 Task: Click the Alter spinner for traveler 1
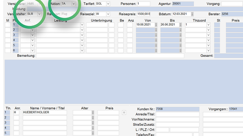tap(93, 112)
